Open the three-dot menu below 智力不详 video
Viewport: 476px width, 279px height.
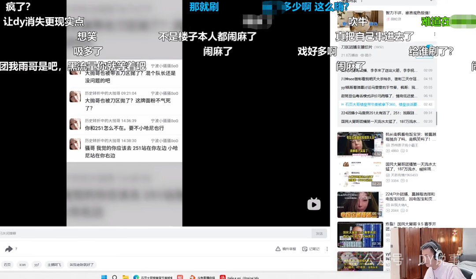tap(435, 34)
